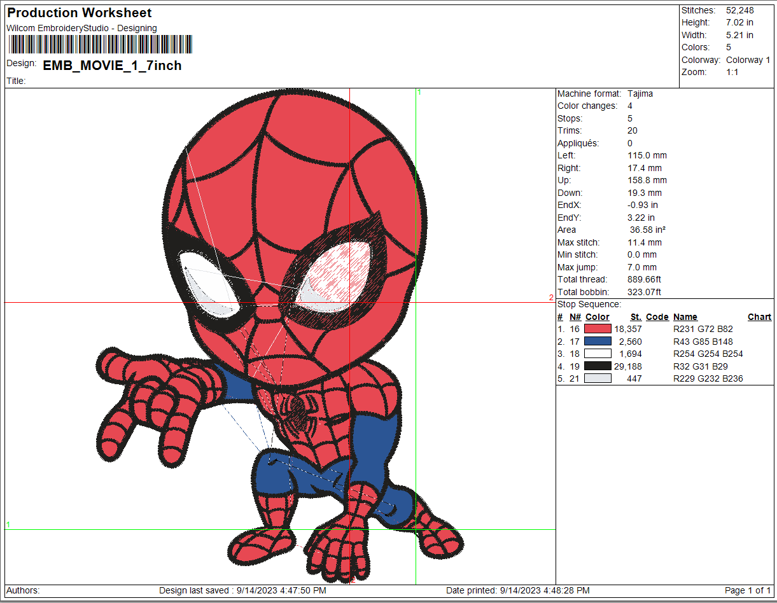
Task: Click the design name EMB_MOVIE_1_7inch
Action: (x=112, y=66)
